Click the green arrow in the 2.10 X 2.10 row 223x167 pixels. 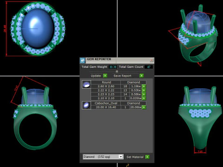point(144,98)
